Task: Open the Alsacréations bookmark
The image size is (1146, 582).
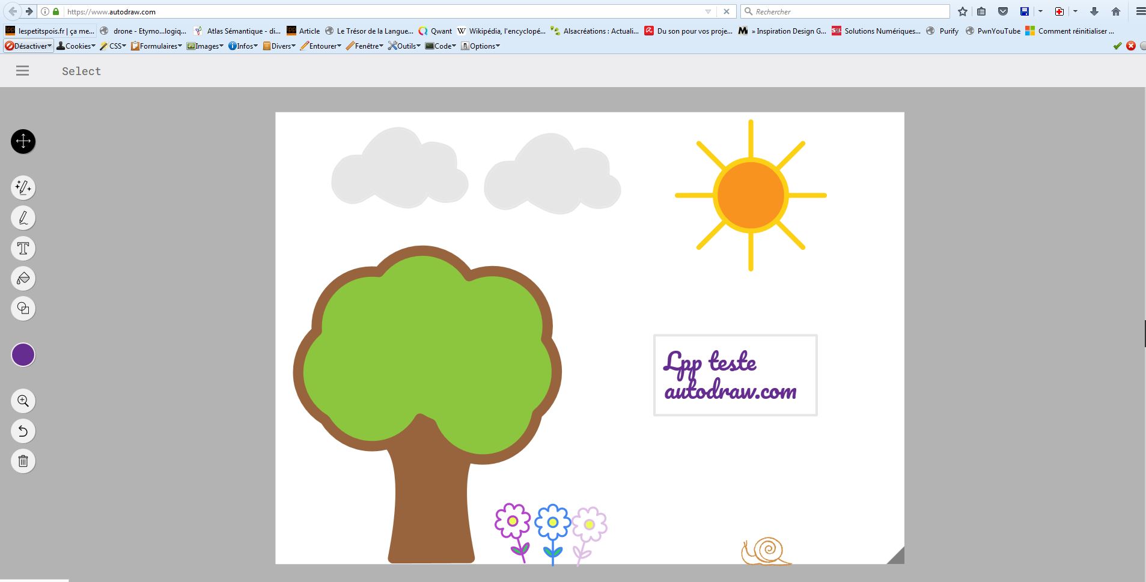Action: pyautogui.click(x=595, y=31)
